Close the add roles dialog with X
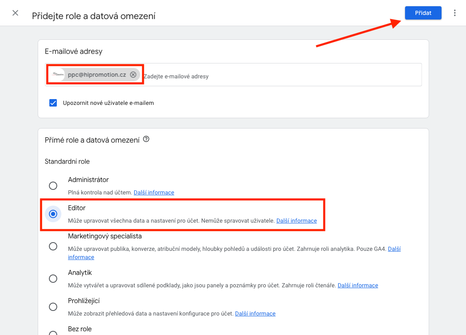466x335 pixels. (15, 13)
